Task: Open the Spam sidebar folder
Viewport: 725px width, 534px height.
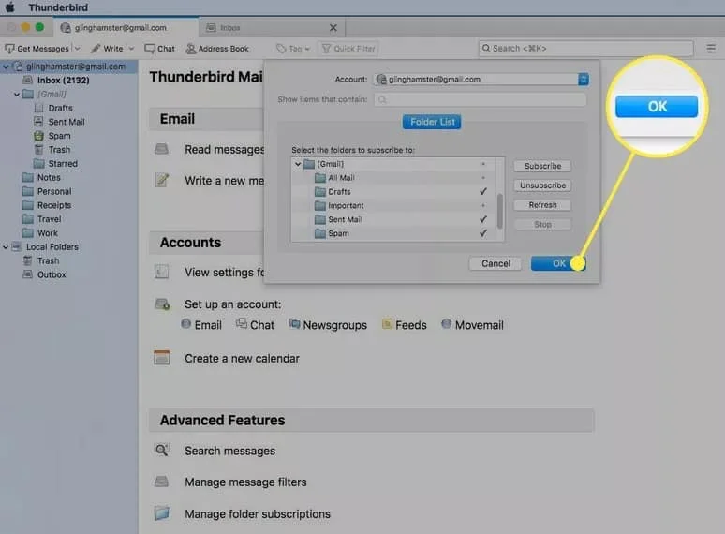Action: (x=59, y=136)
